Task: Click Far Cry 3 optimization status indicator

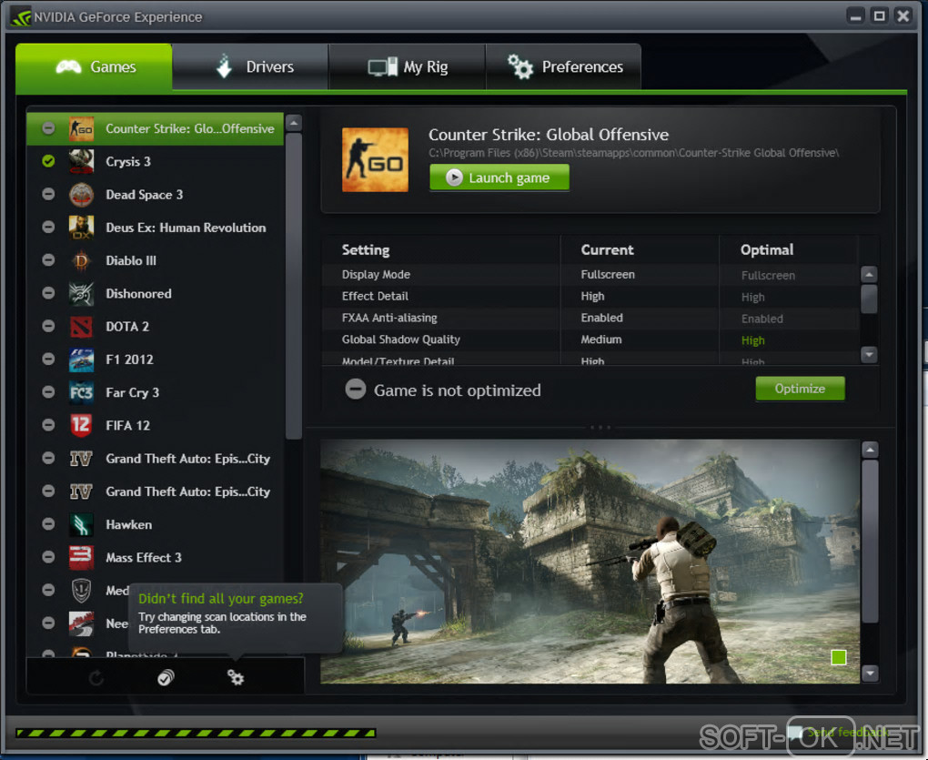Action: [48, 392]
